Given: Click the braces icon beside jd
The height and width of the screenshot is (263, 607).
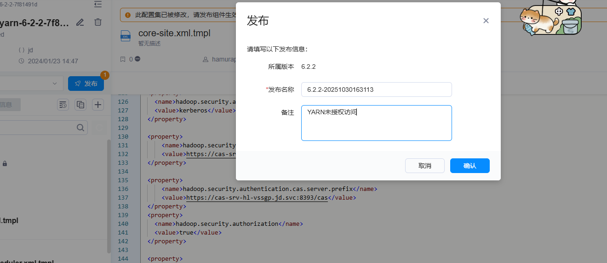Looking at the screenshot, I should click(x=21, y=50).
